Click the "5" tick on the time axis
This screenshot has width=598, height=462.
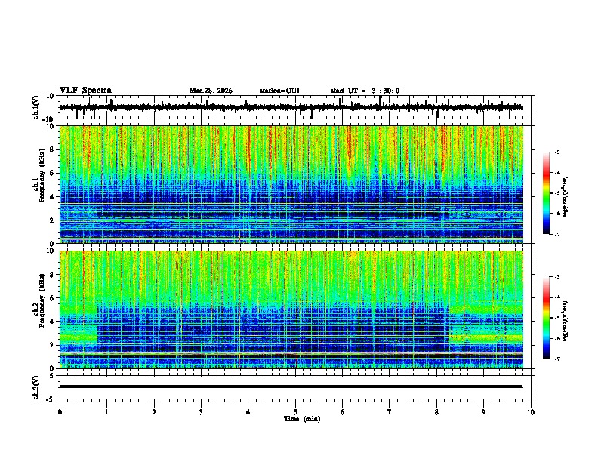click(295, 412)
